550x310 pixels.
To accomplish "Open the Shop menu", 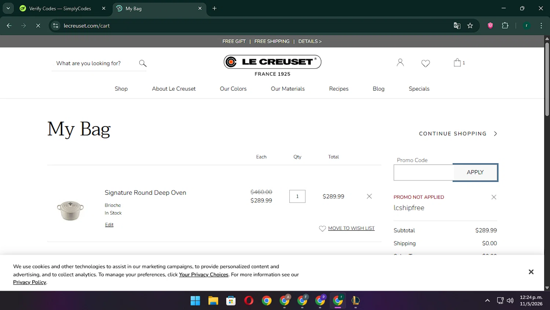I will click(x=121, y=89).
